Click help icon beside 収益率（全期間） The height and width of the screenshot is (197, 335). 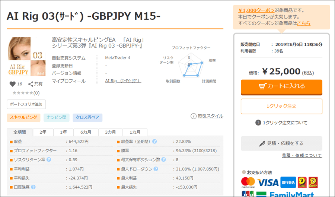pyautogui.click(x=154, y=142)
